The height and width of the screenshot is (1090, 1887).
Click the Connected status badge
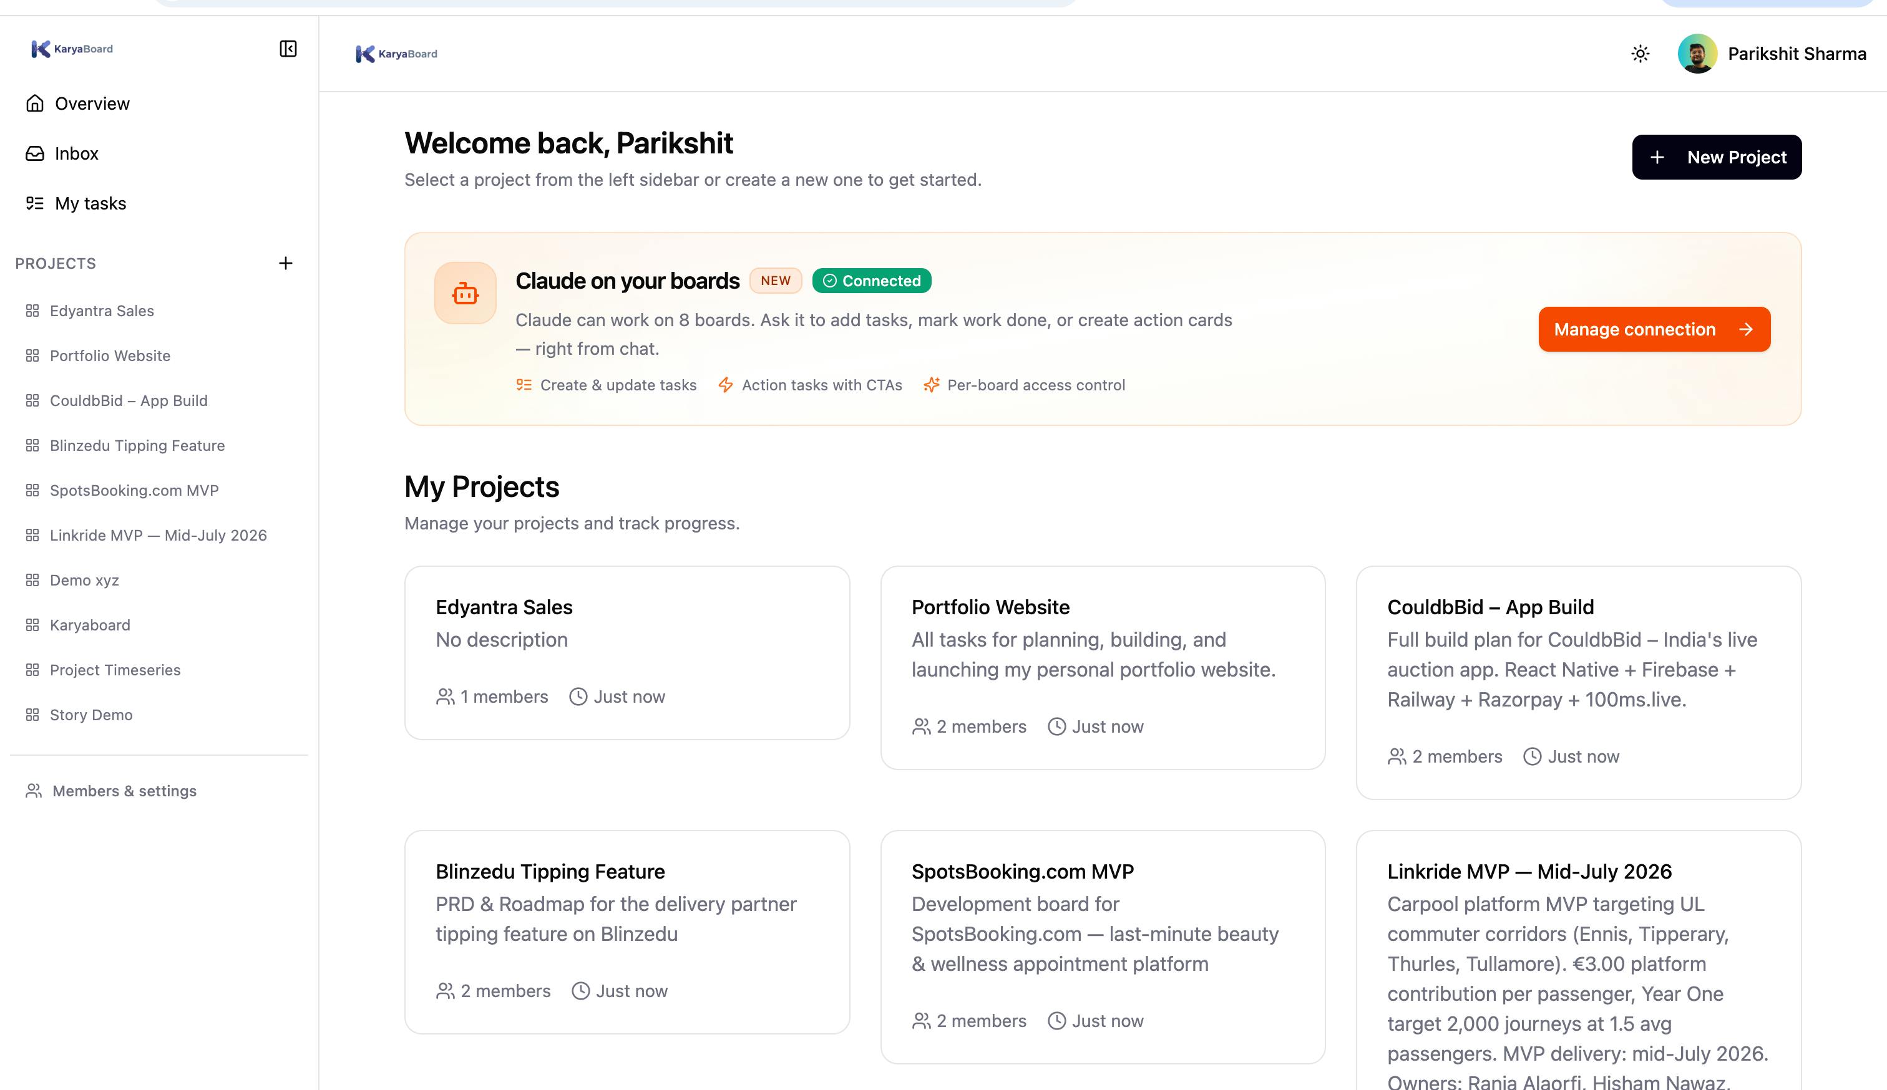872,281
